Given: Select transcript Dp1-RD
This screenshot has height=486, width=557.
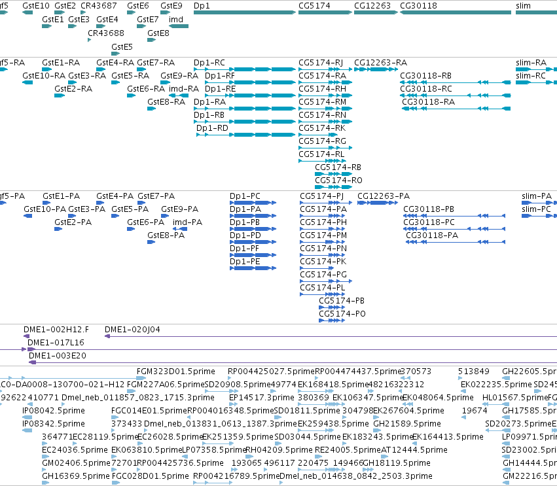Looking at the screenshot, I should pos(246,135).
